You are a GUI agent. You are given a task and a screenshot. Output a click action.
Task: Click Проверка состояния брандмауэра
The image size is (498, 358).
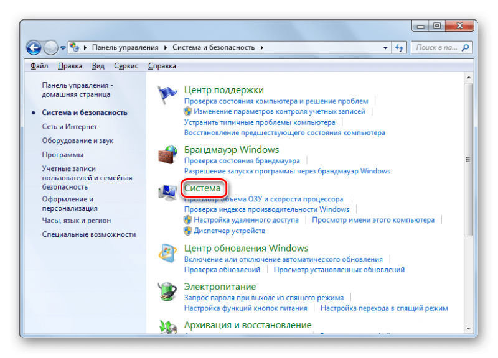click(x=242, y=161)
